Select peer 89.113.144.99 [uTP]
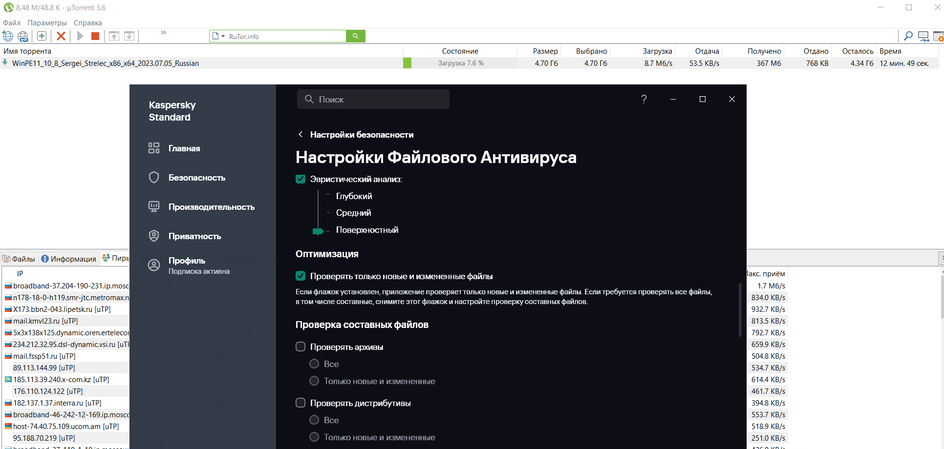This screenshot has height=449, width=944. (x=44, y=368)
